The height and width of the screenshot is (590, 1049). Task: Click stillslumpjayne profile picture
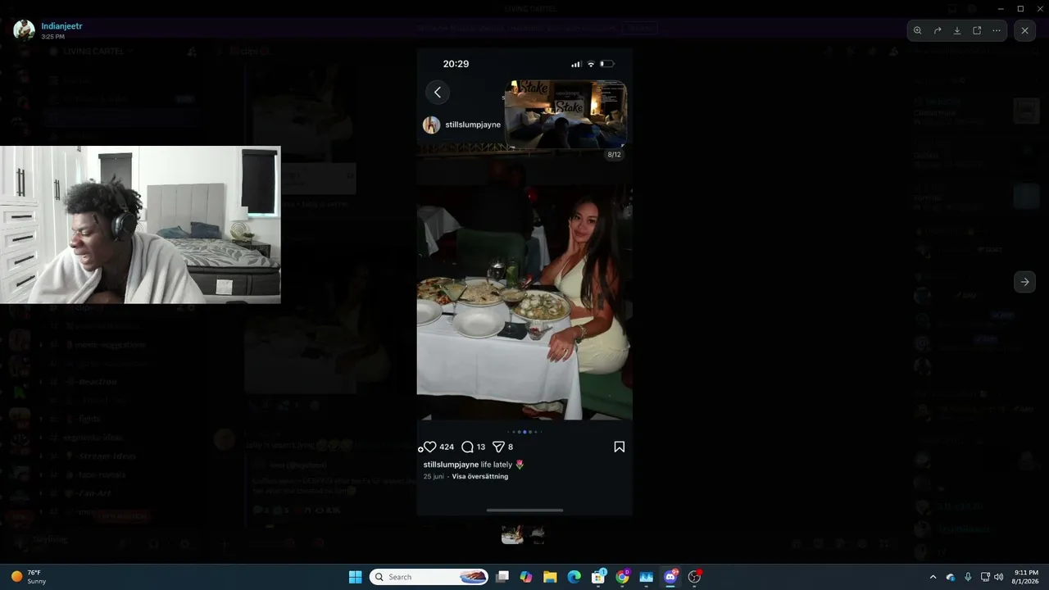(x=431, y=125)
